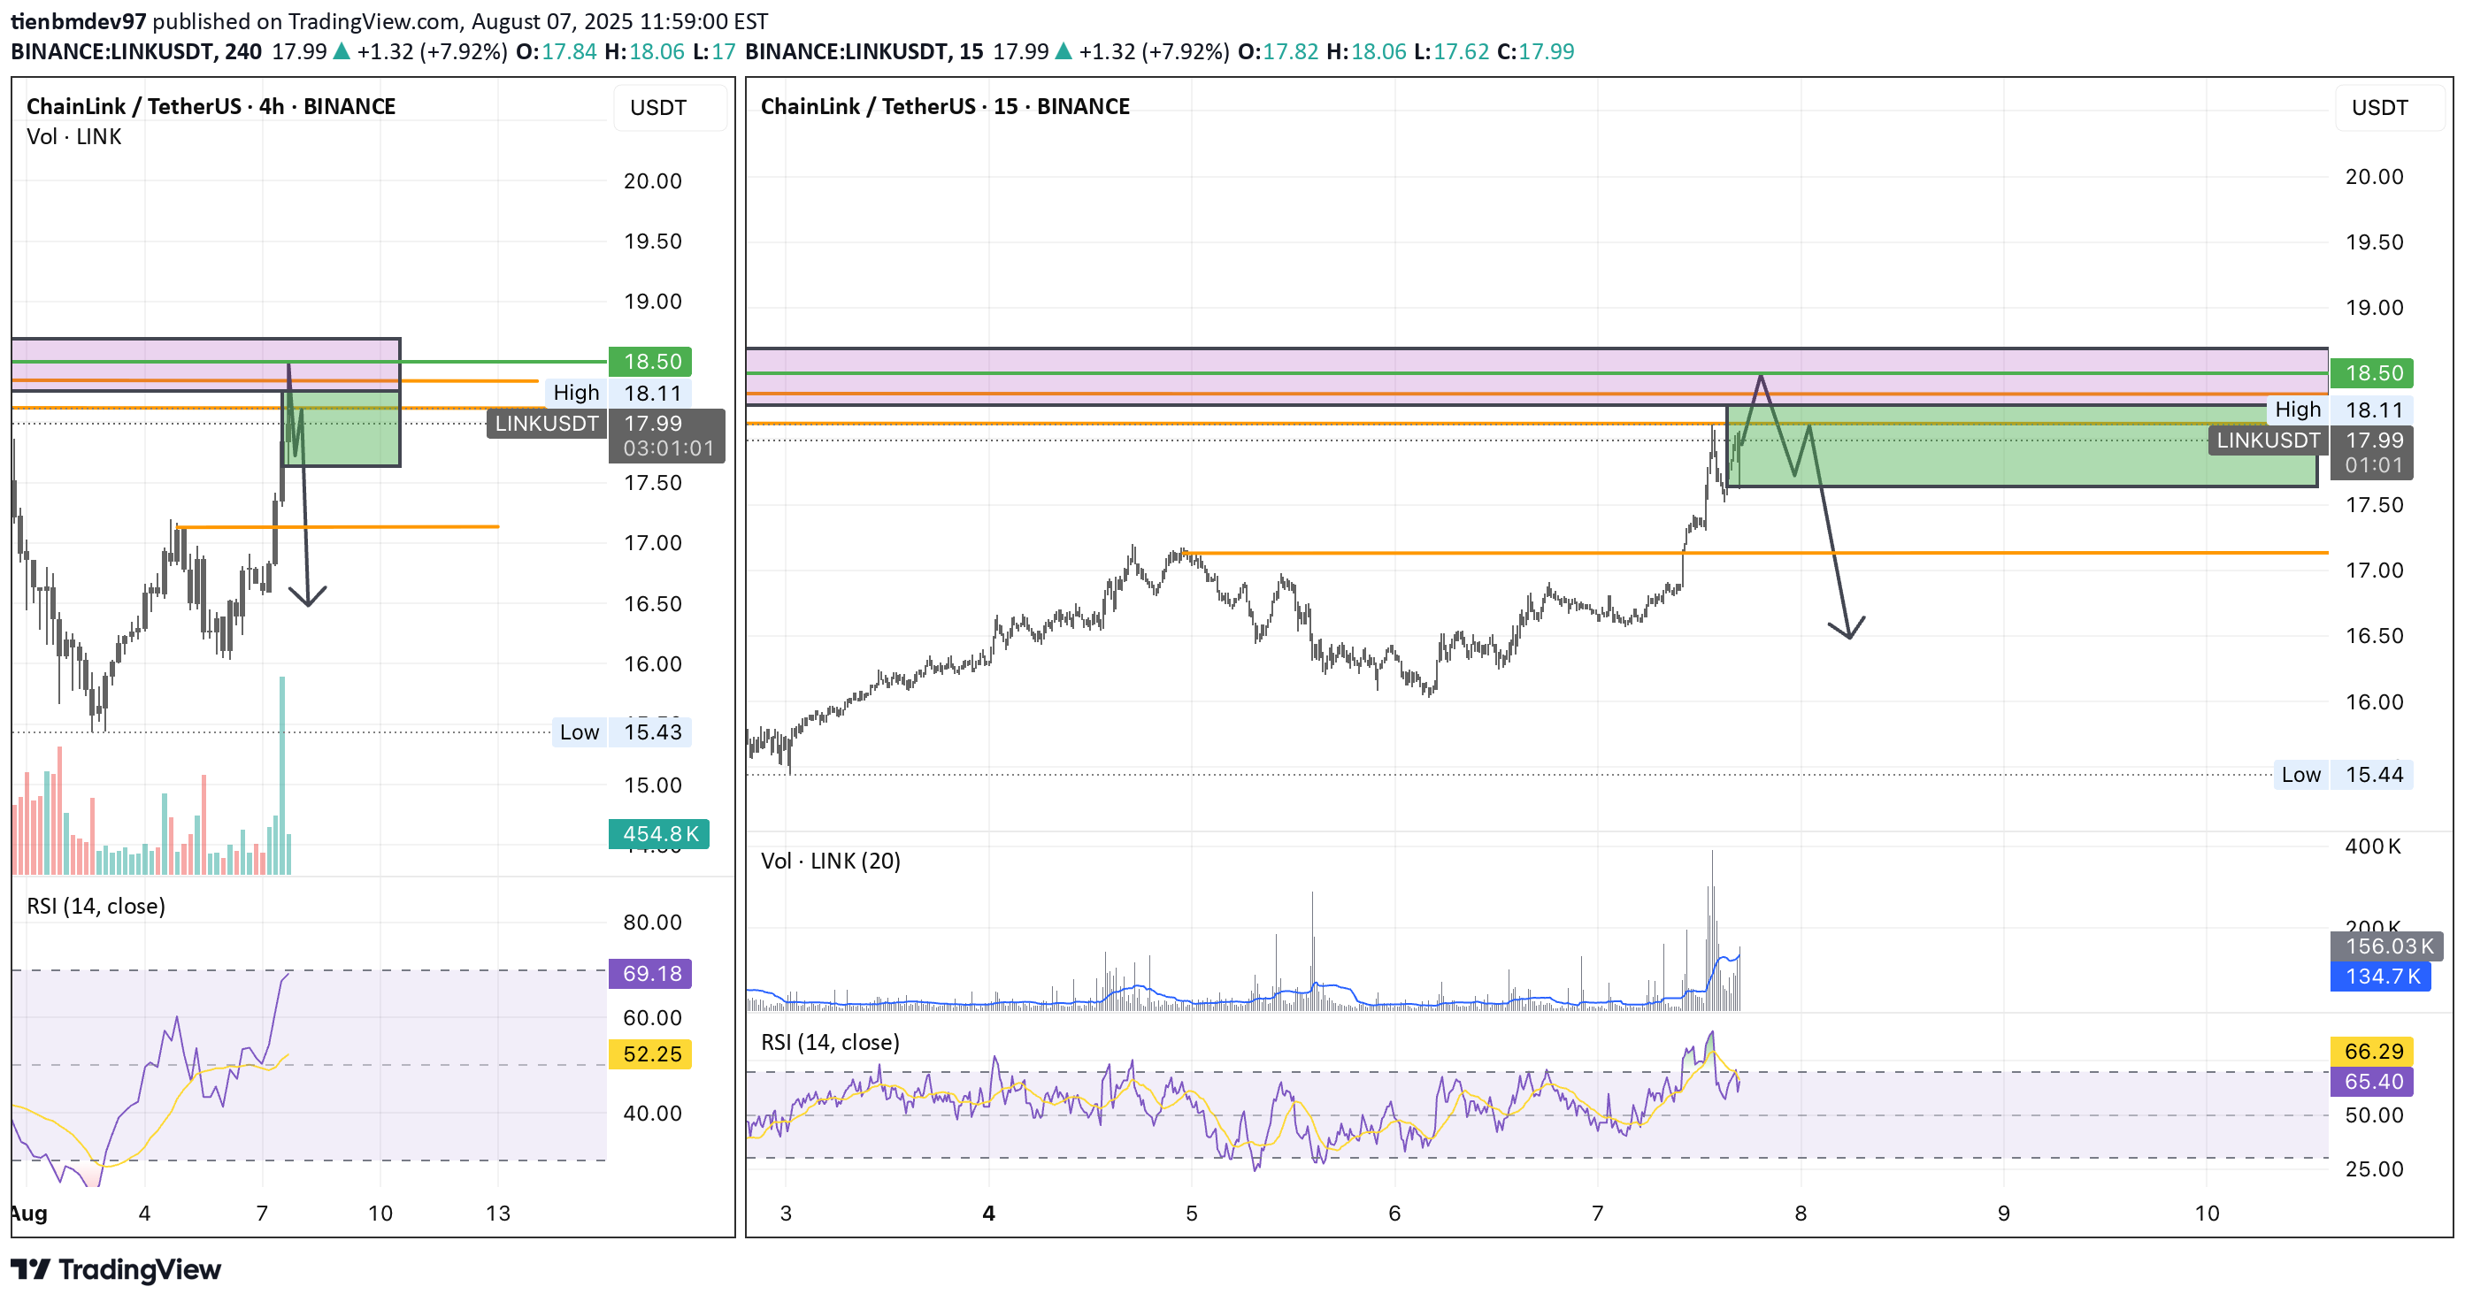Select the Vol · LINK (20) indicator label

[830, 861]
